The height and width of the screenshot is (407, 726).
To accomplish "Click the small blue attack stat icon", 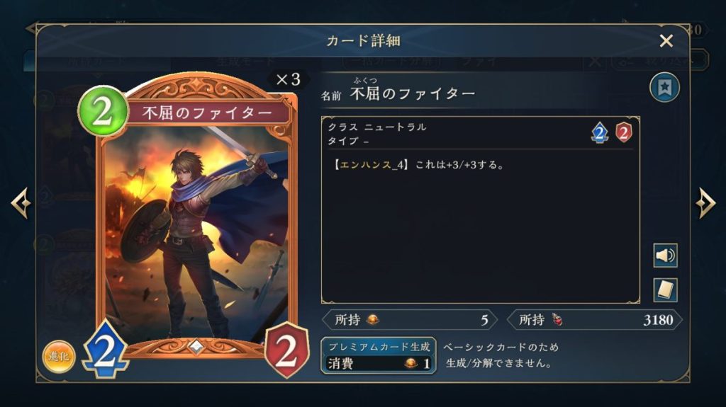I will click(x=600, y=133).
